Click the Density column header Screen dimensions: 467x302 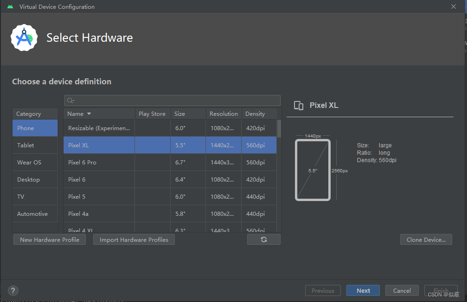[x=259, y=113]
